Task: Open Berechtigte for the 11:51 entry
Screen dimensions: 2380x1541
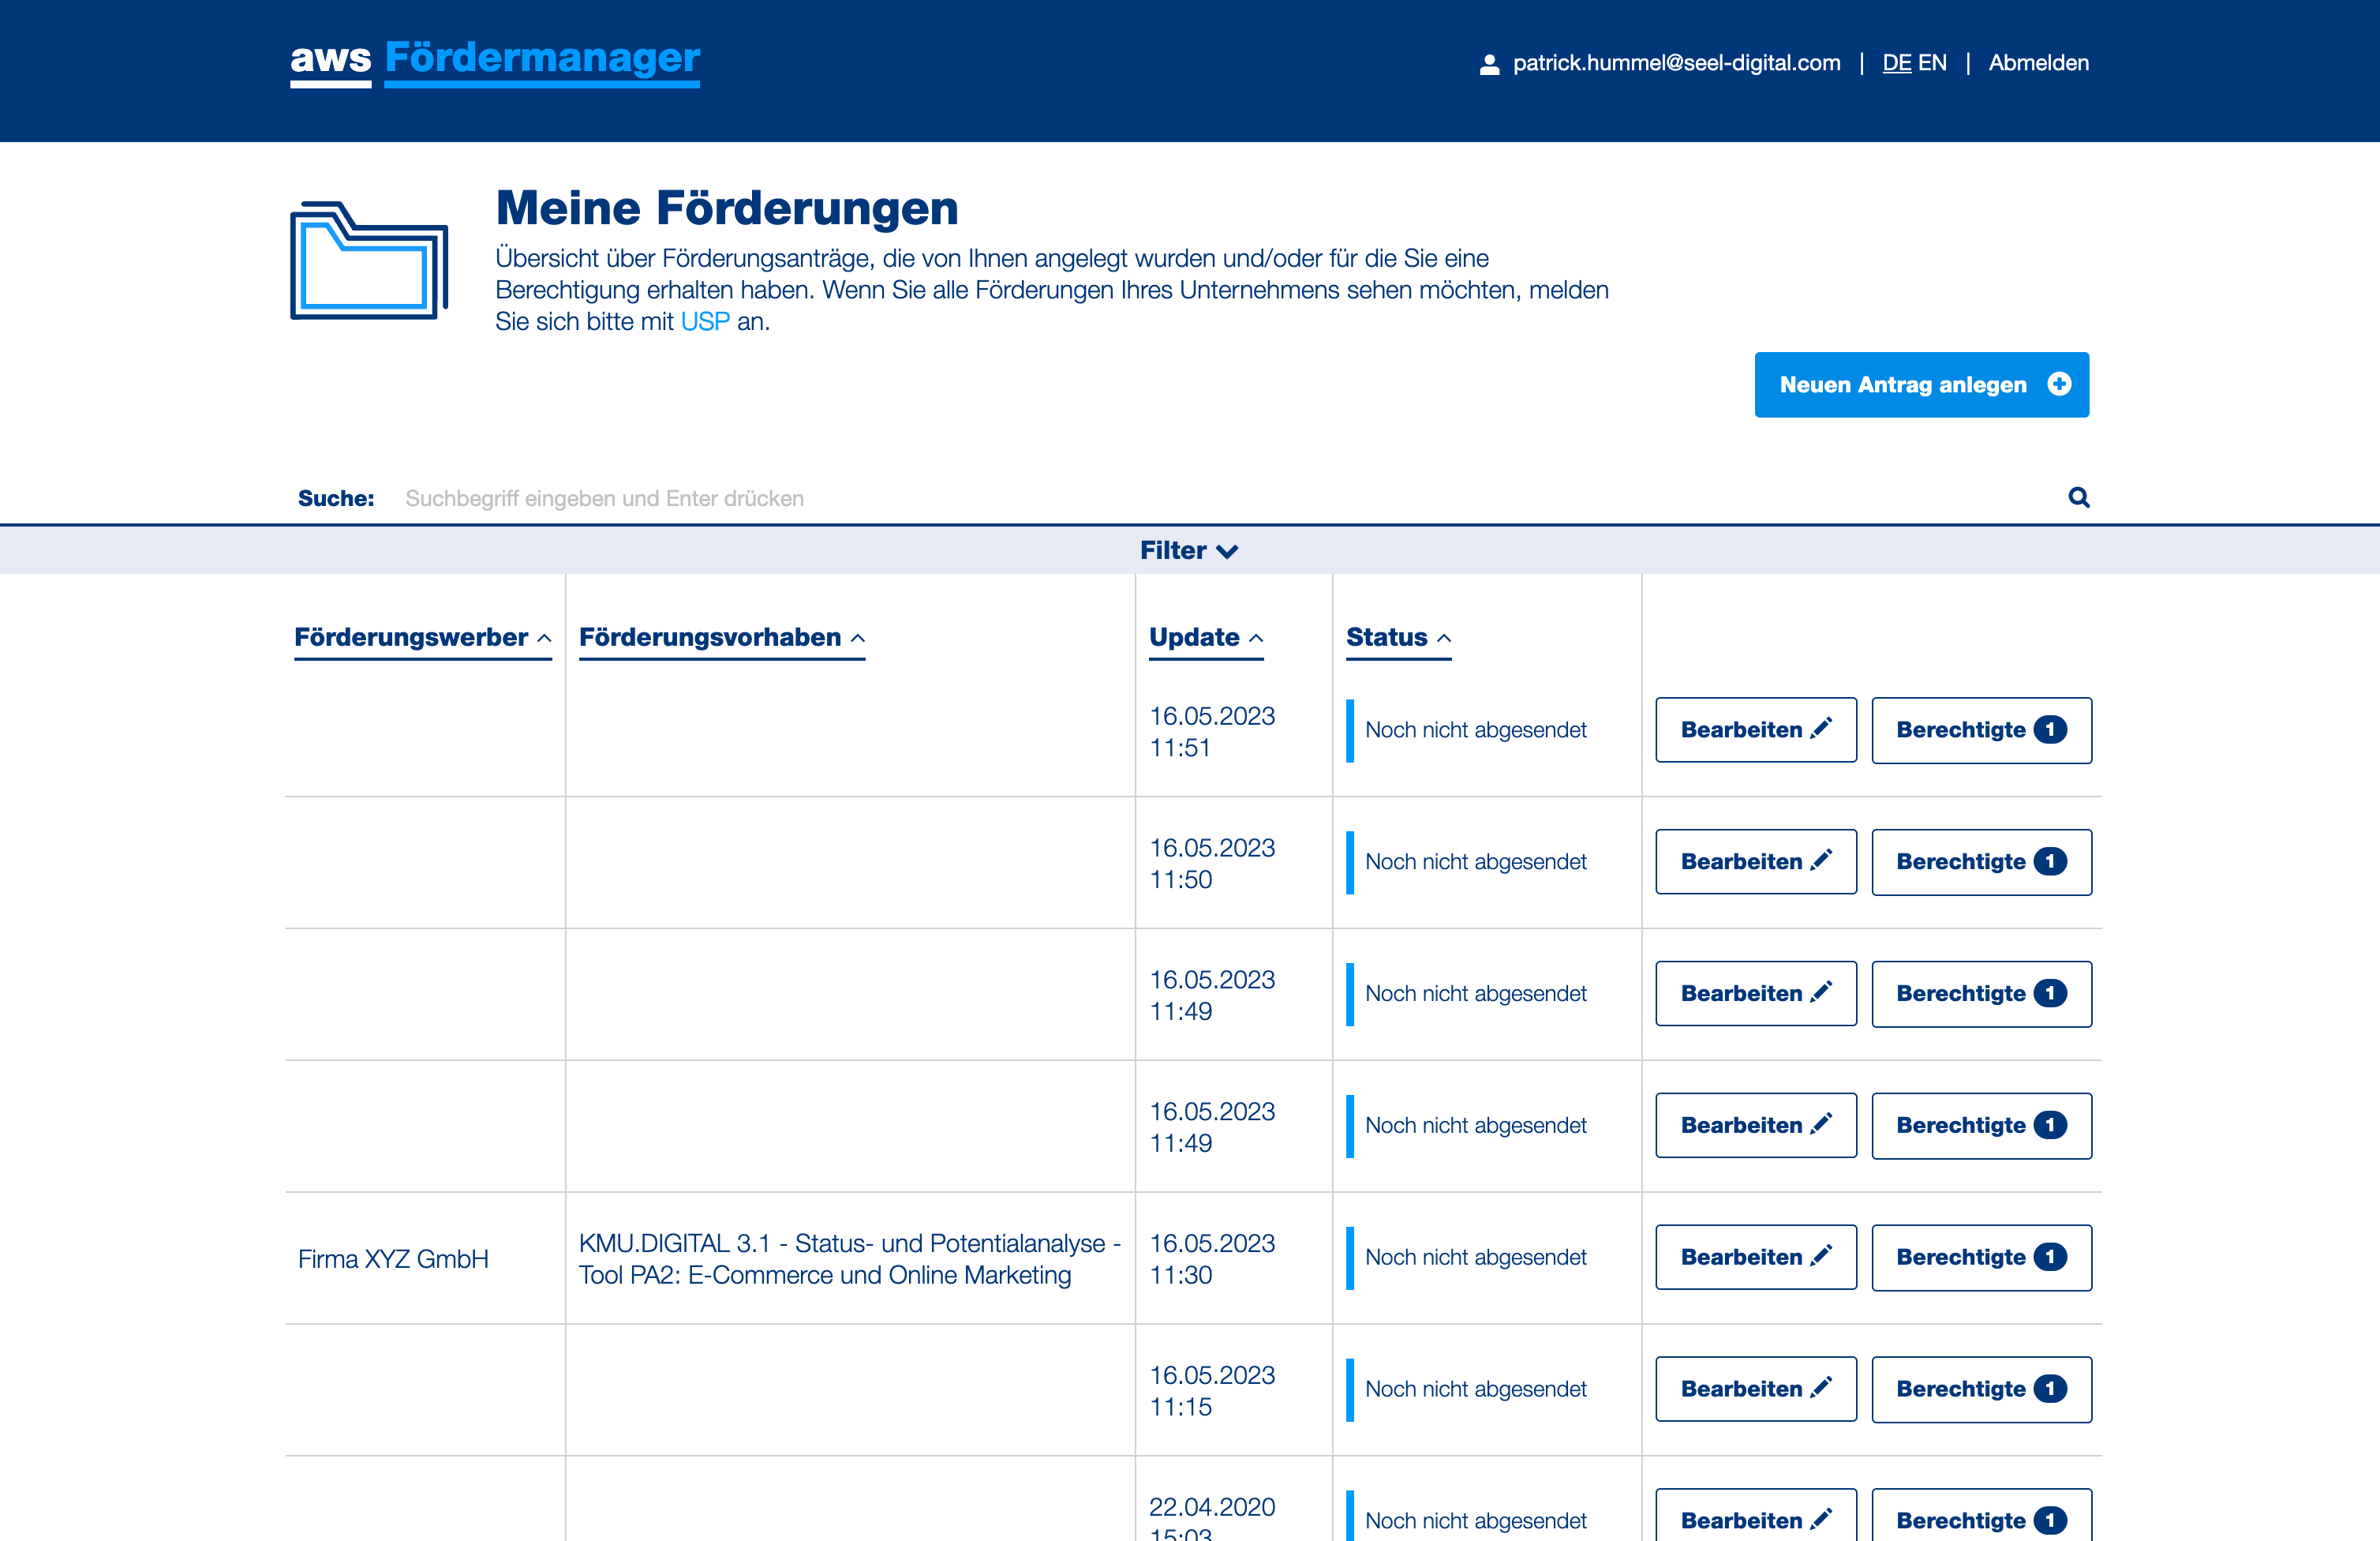Action: pyautogui.click(x=1981, y=730)
